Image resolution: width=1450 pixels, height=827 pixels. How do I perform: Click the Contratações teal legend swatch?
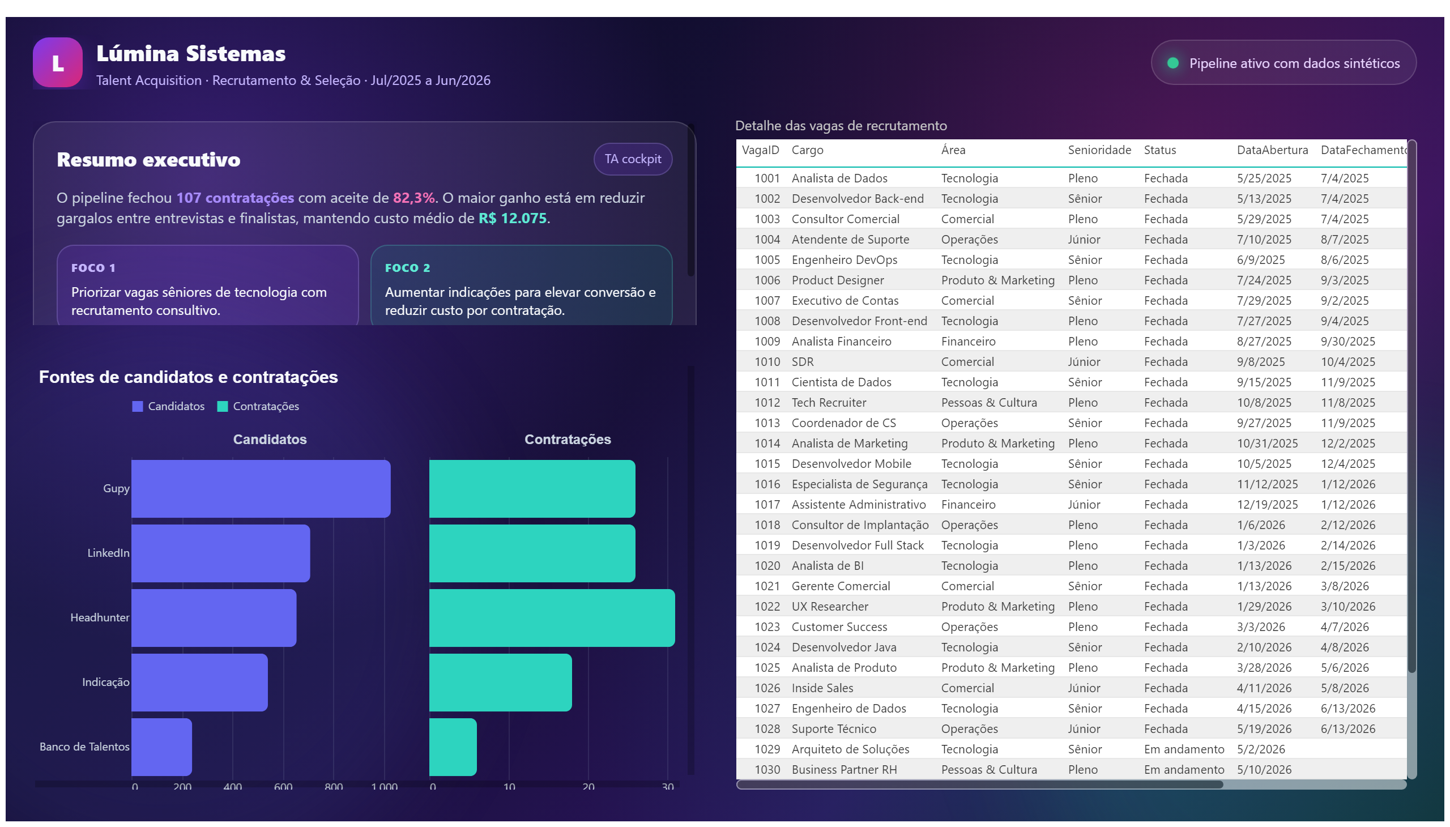[x=223, y=406]
